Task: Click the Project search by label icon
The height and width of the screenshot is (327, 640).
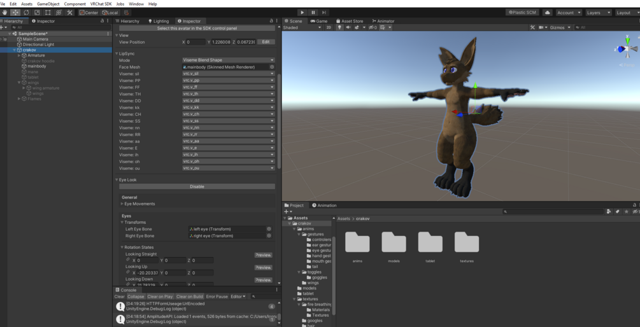Action: (x=618, y=212)
